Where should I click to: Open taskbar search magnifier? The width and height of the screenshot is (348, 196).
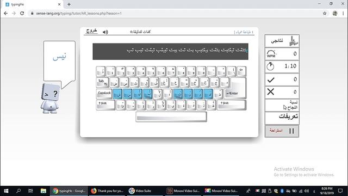[x=18, y=191]
